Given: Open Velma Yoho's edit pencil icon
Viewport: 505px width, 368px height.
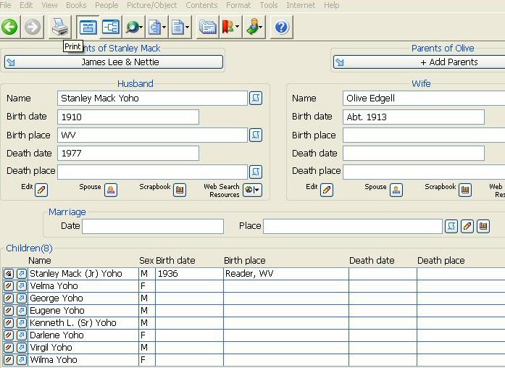Looking at the screenshot, I should [9, 286].
